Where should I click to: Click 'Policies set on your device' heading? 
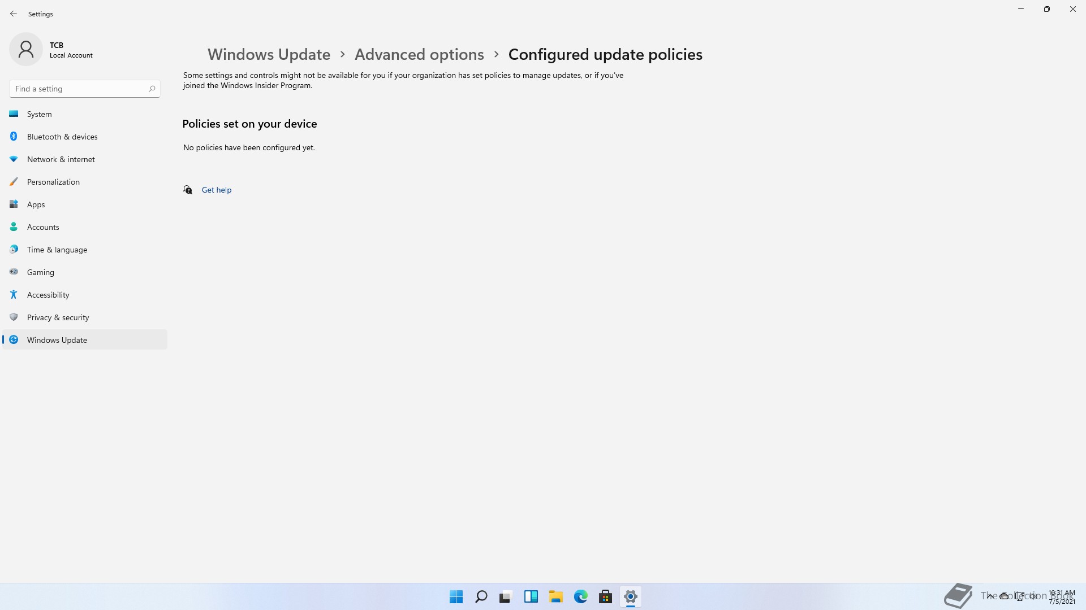coord(249,124)
